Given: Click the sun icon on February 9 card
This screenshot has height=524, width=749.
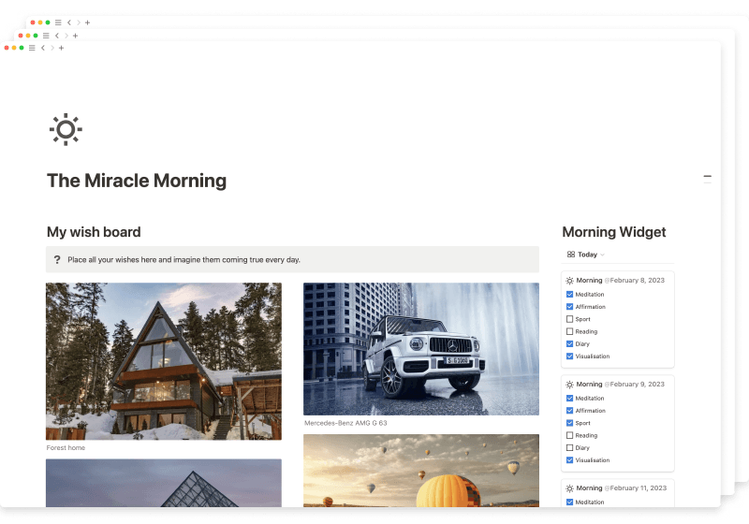Looking at the screenshot, I should [x=569, y=385].
